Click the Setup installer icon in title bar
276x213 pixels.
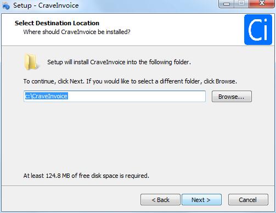coord(5,5)
